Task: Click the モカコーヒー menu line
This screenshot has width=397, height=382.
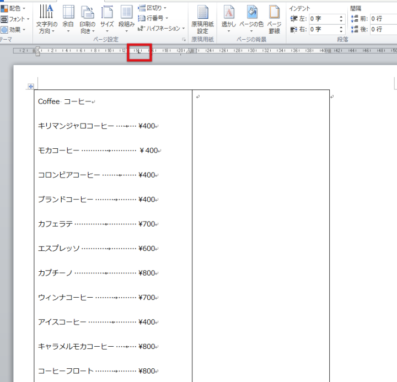Action: click(x=99, y=150)
